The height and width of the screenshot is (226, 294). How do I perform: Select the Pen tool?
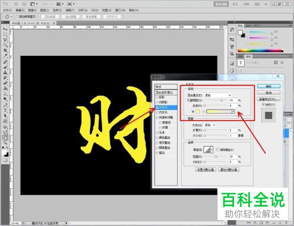(5, 105)
